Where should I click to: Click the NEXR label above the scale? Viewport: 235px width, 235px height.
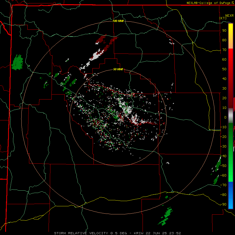[229, 16]
